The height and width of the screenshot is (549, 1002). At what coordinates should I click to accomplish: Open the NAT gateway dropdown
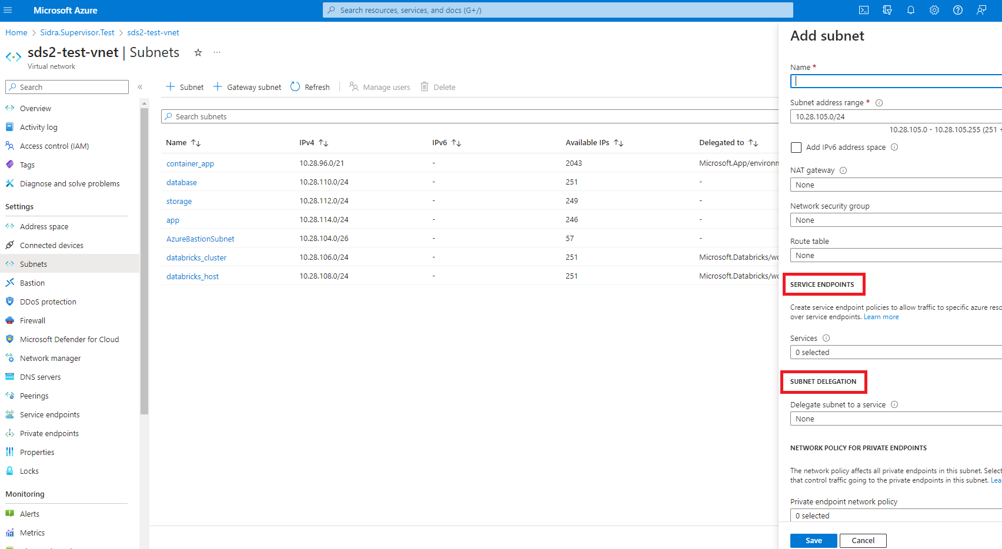tap(895, 185)
